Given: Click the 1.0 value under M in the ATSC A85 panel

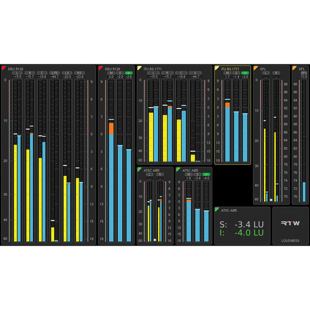Looking at the screenshot, I should point(188,178).
